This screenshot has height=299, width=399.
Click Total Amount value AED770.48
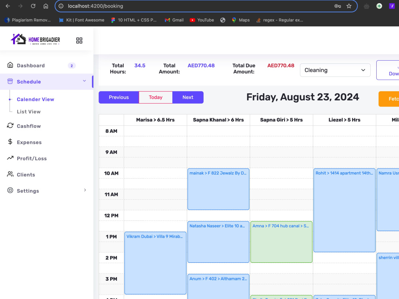[201, 66]
